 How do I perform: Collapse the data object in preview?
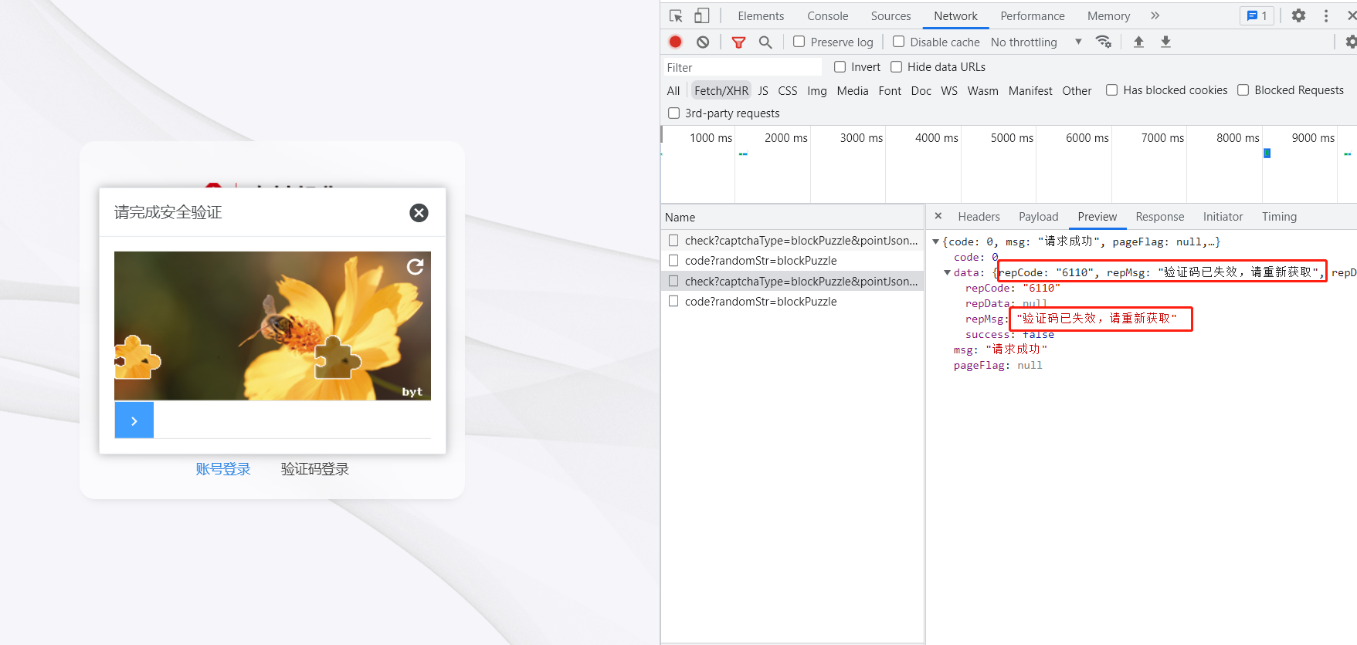pyautogui.click(x=948, y=272)
